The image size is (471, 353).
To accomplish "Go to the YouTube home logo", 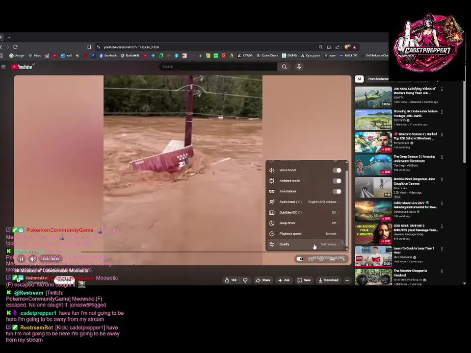I will tap(22, 67).
